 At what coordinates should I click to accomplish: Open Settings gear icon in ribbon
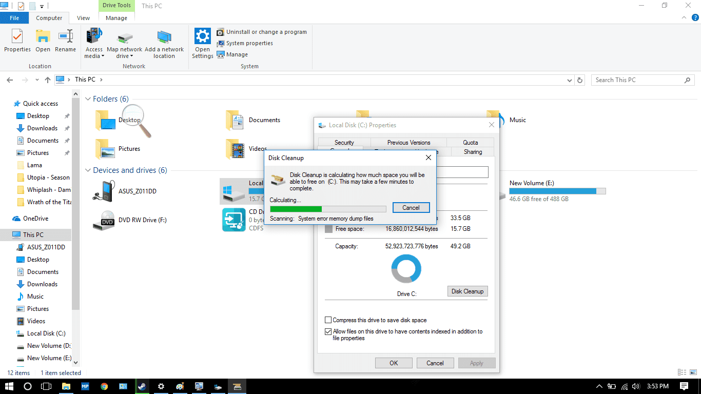(x=203, y=37)
